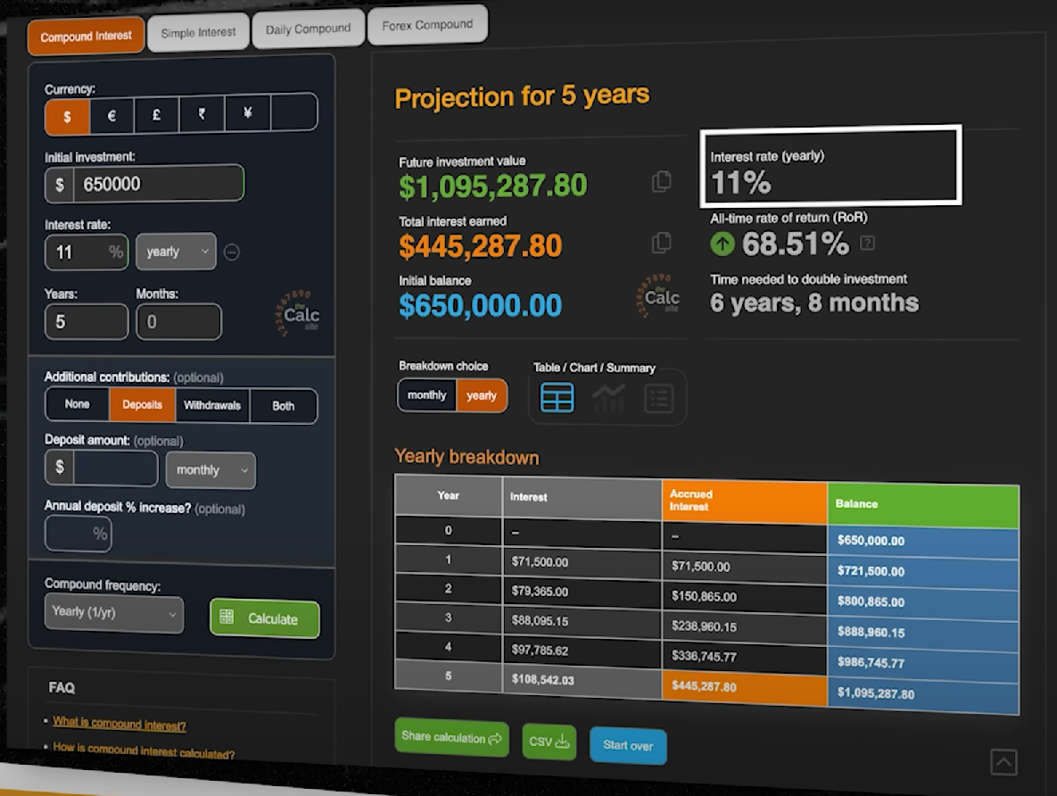Viewport: 1057px width, 796px height.
Task: Click the green Calculate button
Action: (265, 618)
